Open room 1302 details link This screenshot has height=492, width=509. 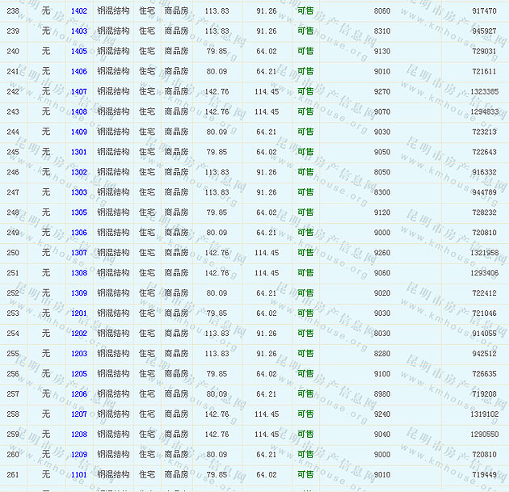tap(78, 173)
